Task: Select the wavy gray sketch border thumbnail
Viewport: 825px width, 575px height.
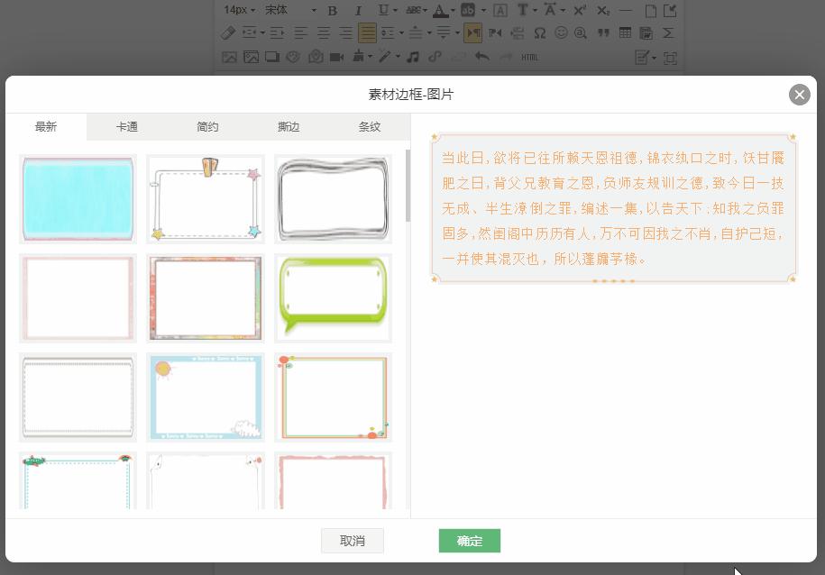Action: tap(333, 199)
